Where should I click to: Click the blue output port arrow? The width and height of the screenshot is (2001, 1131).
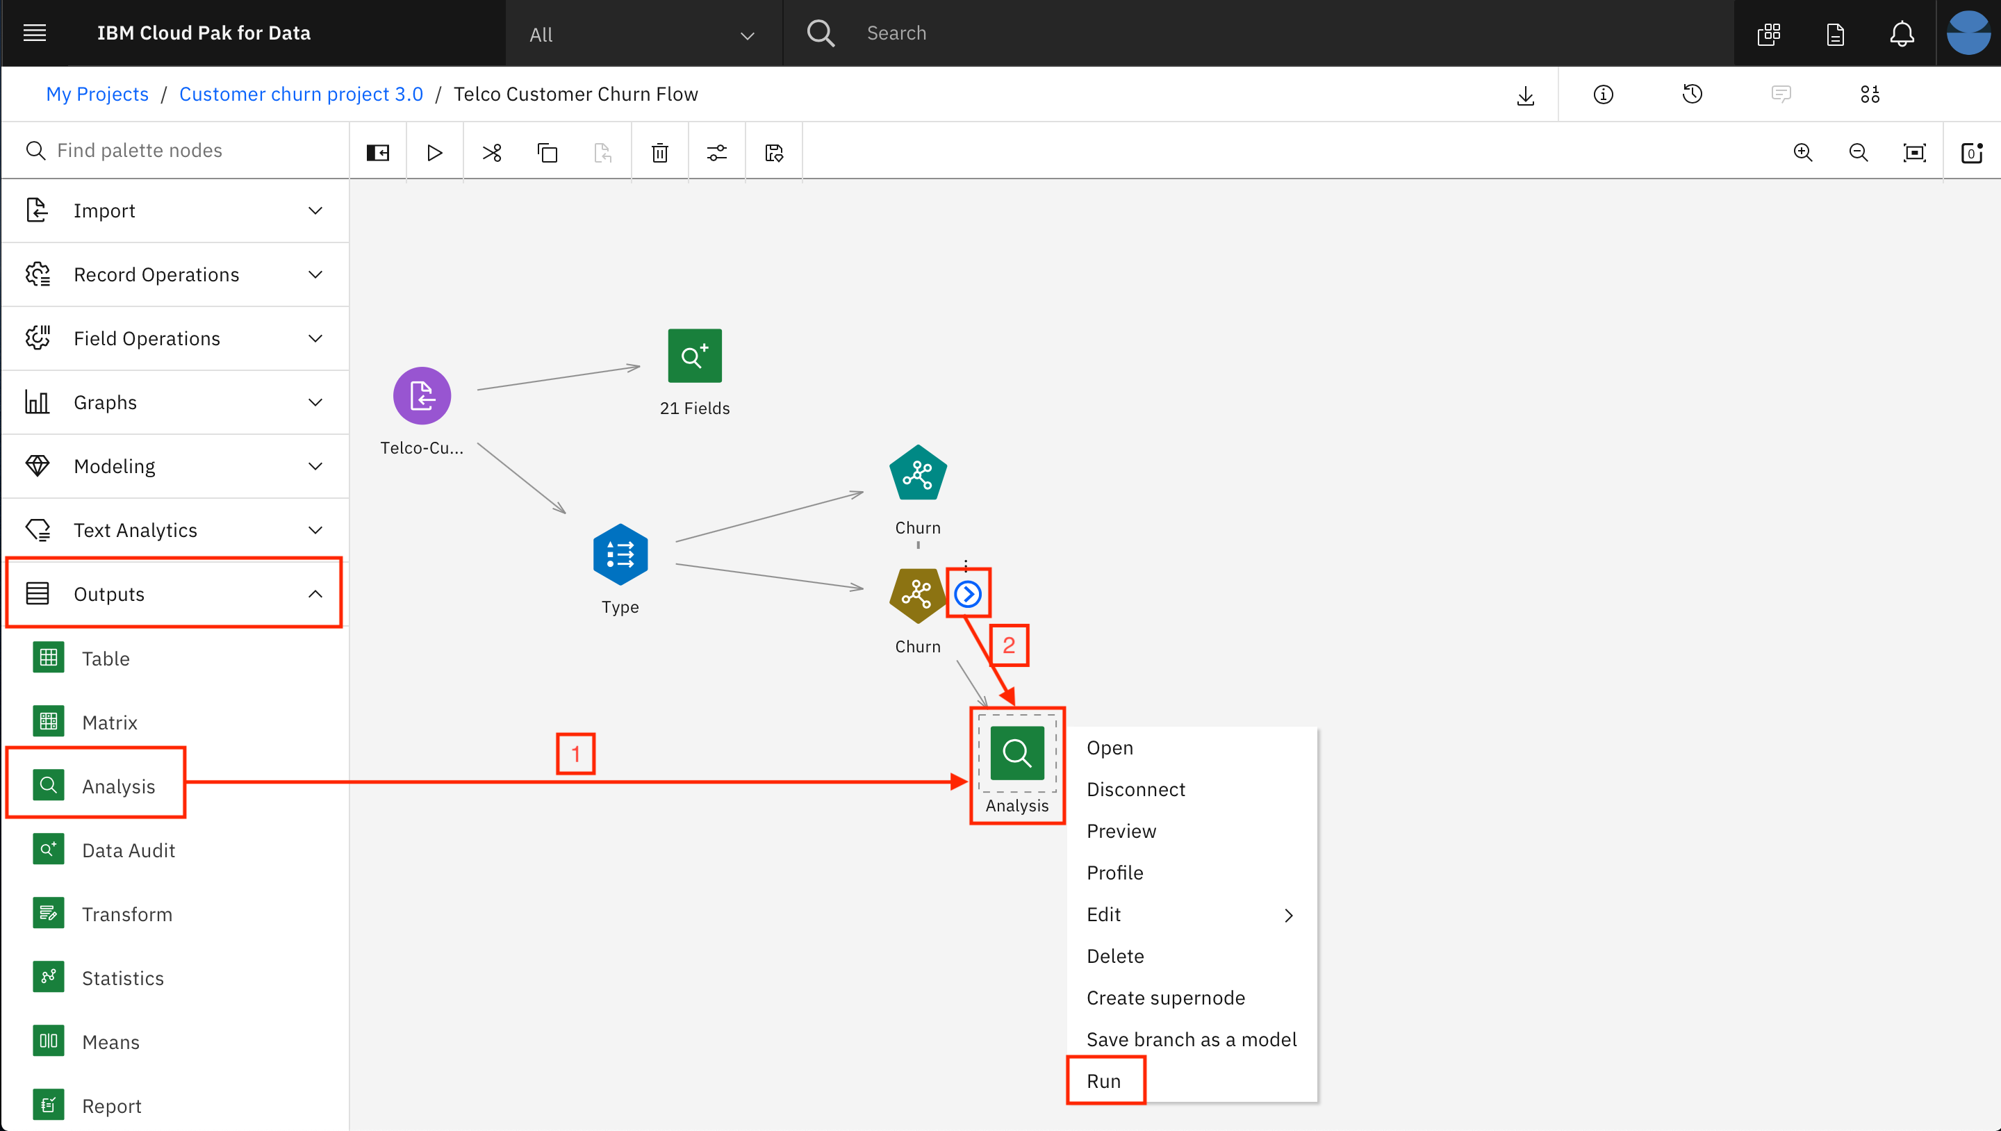pos(968,594)
